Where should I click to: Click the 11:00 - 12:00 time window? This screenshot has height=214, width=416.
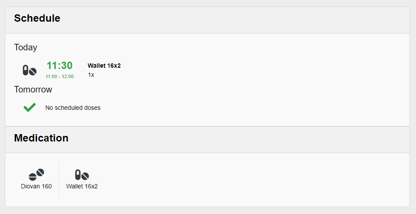(x=59, y=77)
